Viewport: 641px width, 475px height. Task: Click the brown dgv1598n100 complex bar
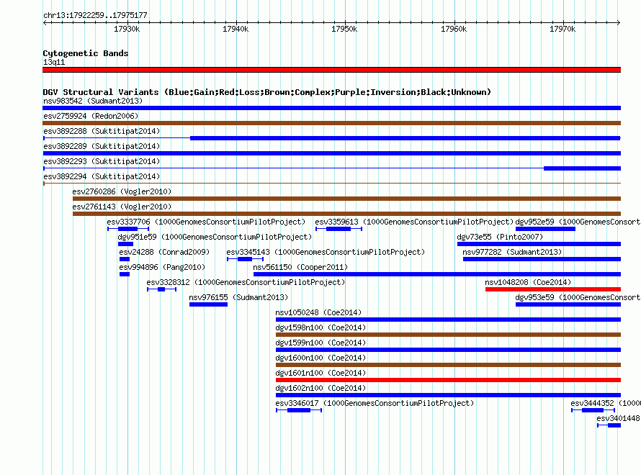pyautogui.click(x=449, y=335)
